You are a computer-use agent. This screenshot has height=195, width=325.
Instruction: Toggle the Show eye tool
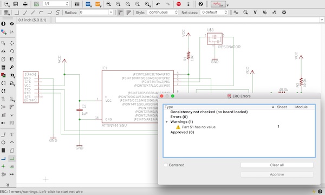click(12, 24)
